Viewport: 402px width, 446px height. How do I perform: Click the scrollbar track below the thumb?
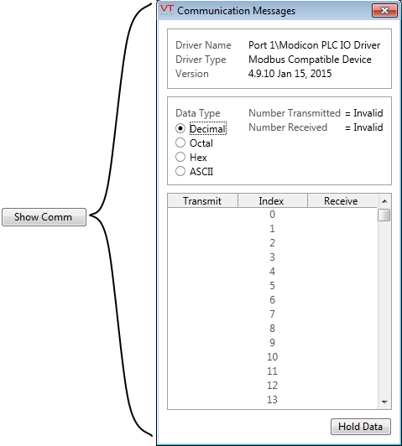384,309
